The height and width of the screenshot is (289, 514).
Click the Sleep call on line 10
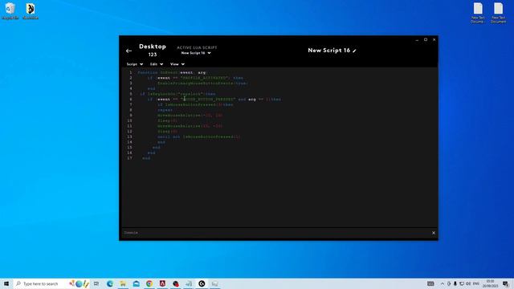[167, 120]
